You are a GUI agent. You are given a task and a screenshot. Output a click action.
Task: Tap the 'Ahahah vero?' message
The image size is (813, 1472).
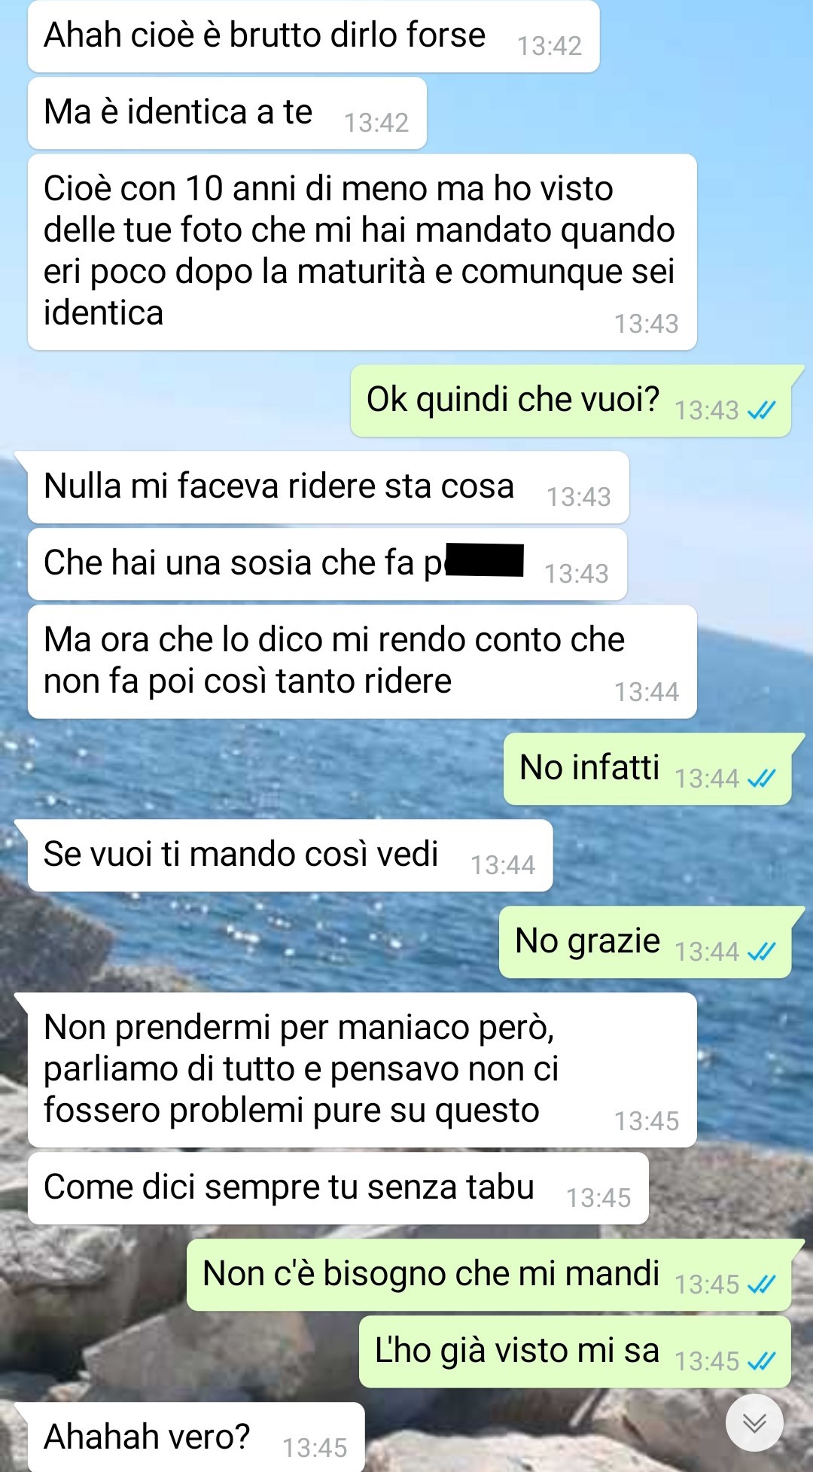point(196,1437)
